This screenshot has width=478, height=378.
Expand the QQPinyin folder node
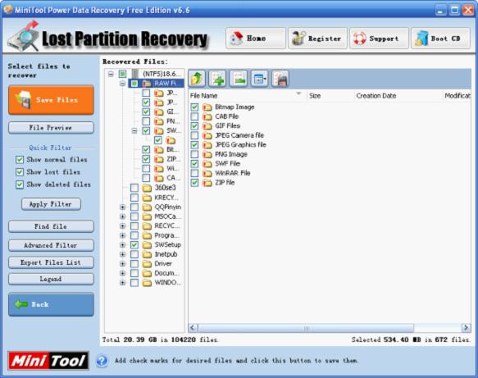pos(122,207)
